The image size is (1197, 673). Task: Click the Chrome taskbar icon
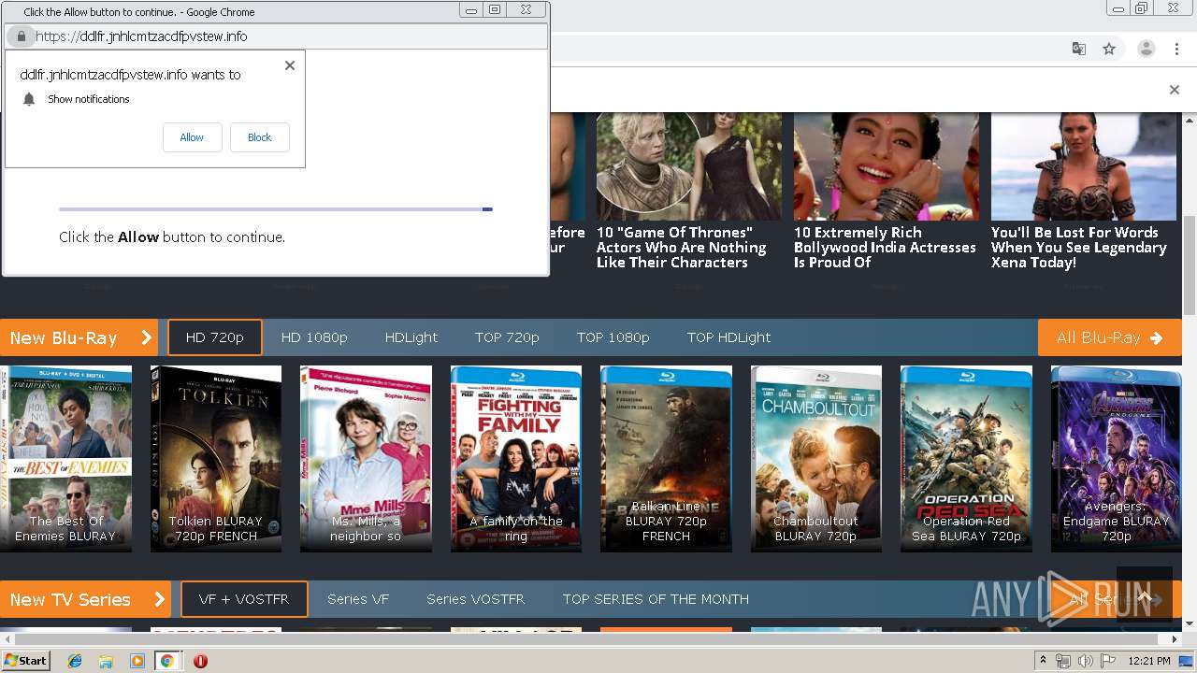[x=167, y=661]
